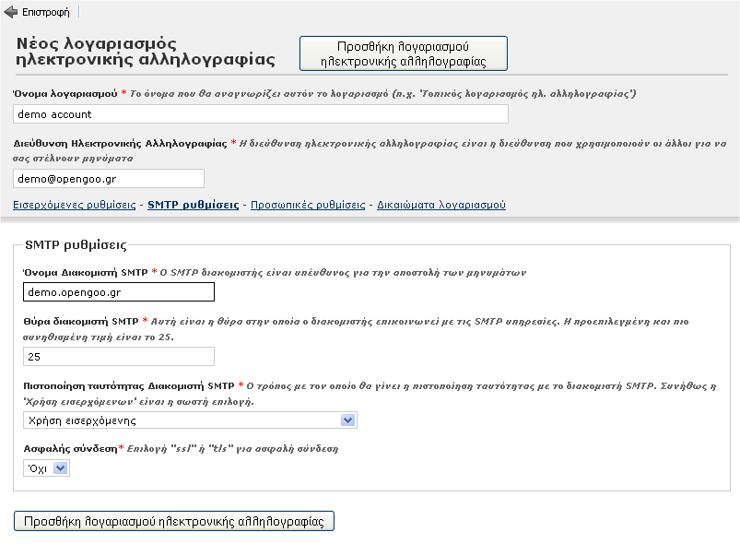Click the 'Διεύθυνση Ηλεκτρονικής Αλληλογραφίας' label

(120, 144)
